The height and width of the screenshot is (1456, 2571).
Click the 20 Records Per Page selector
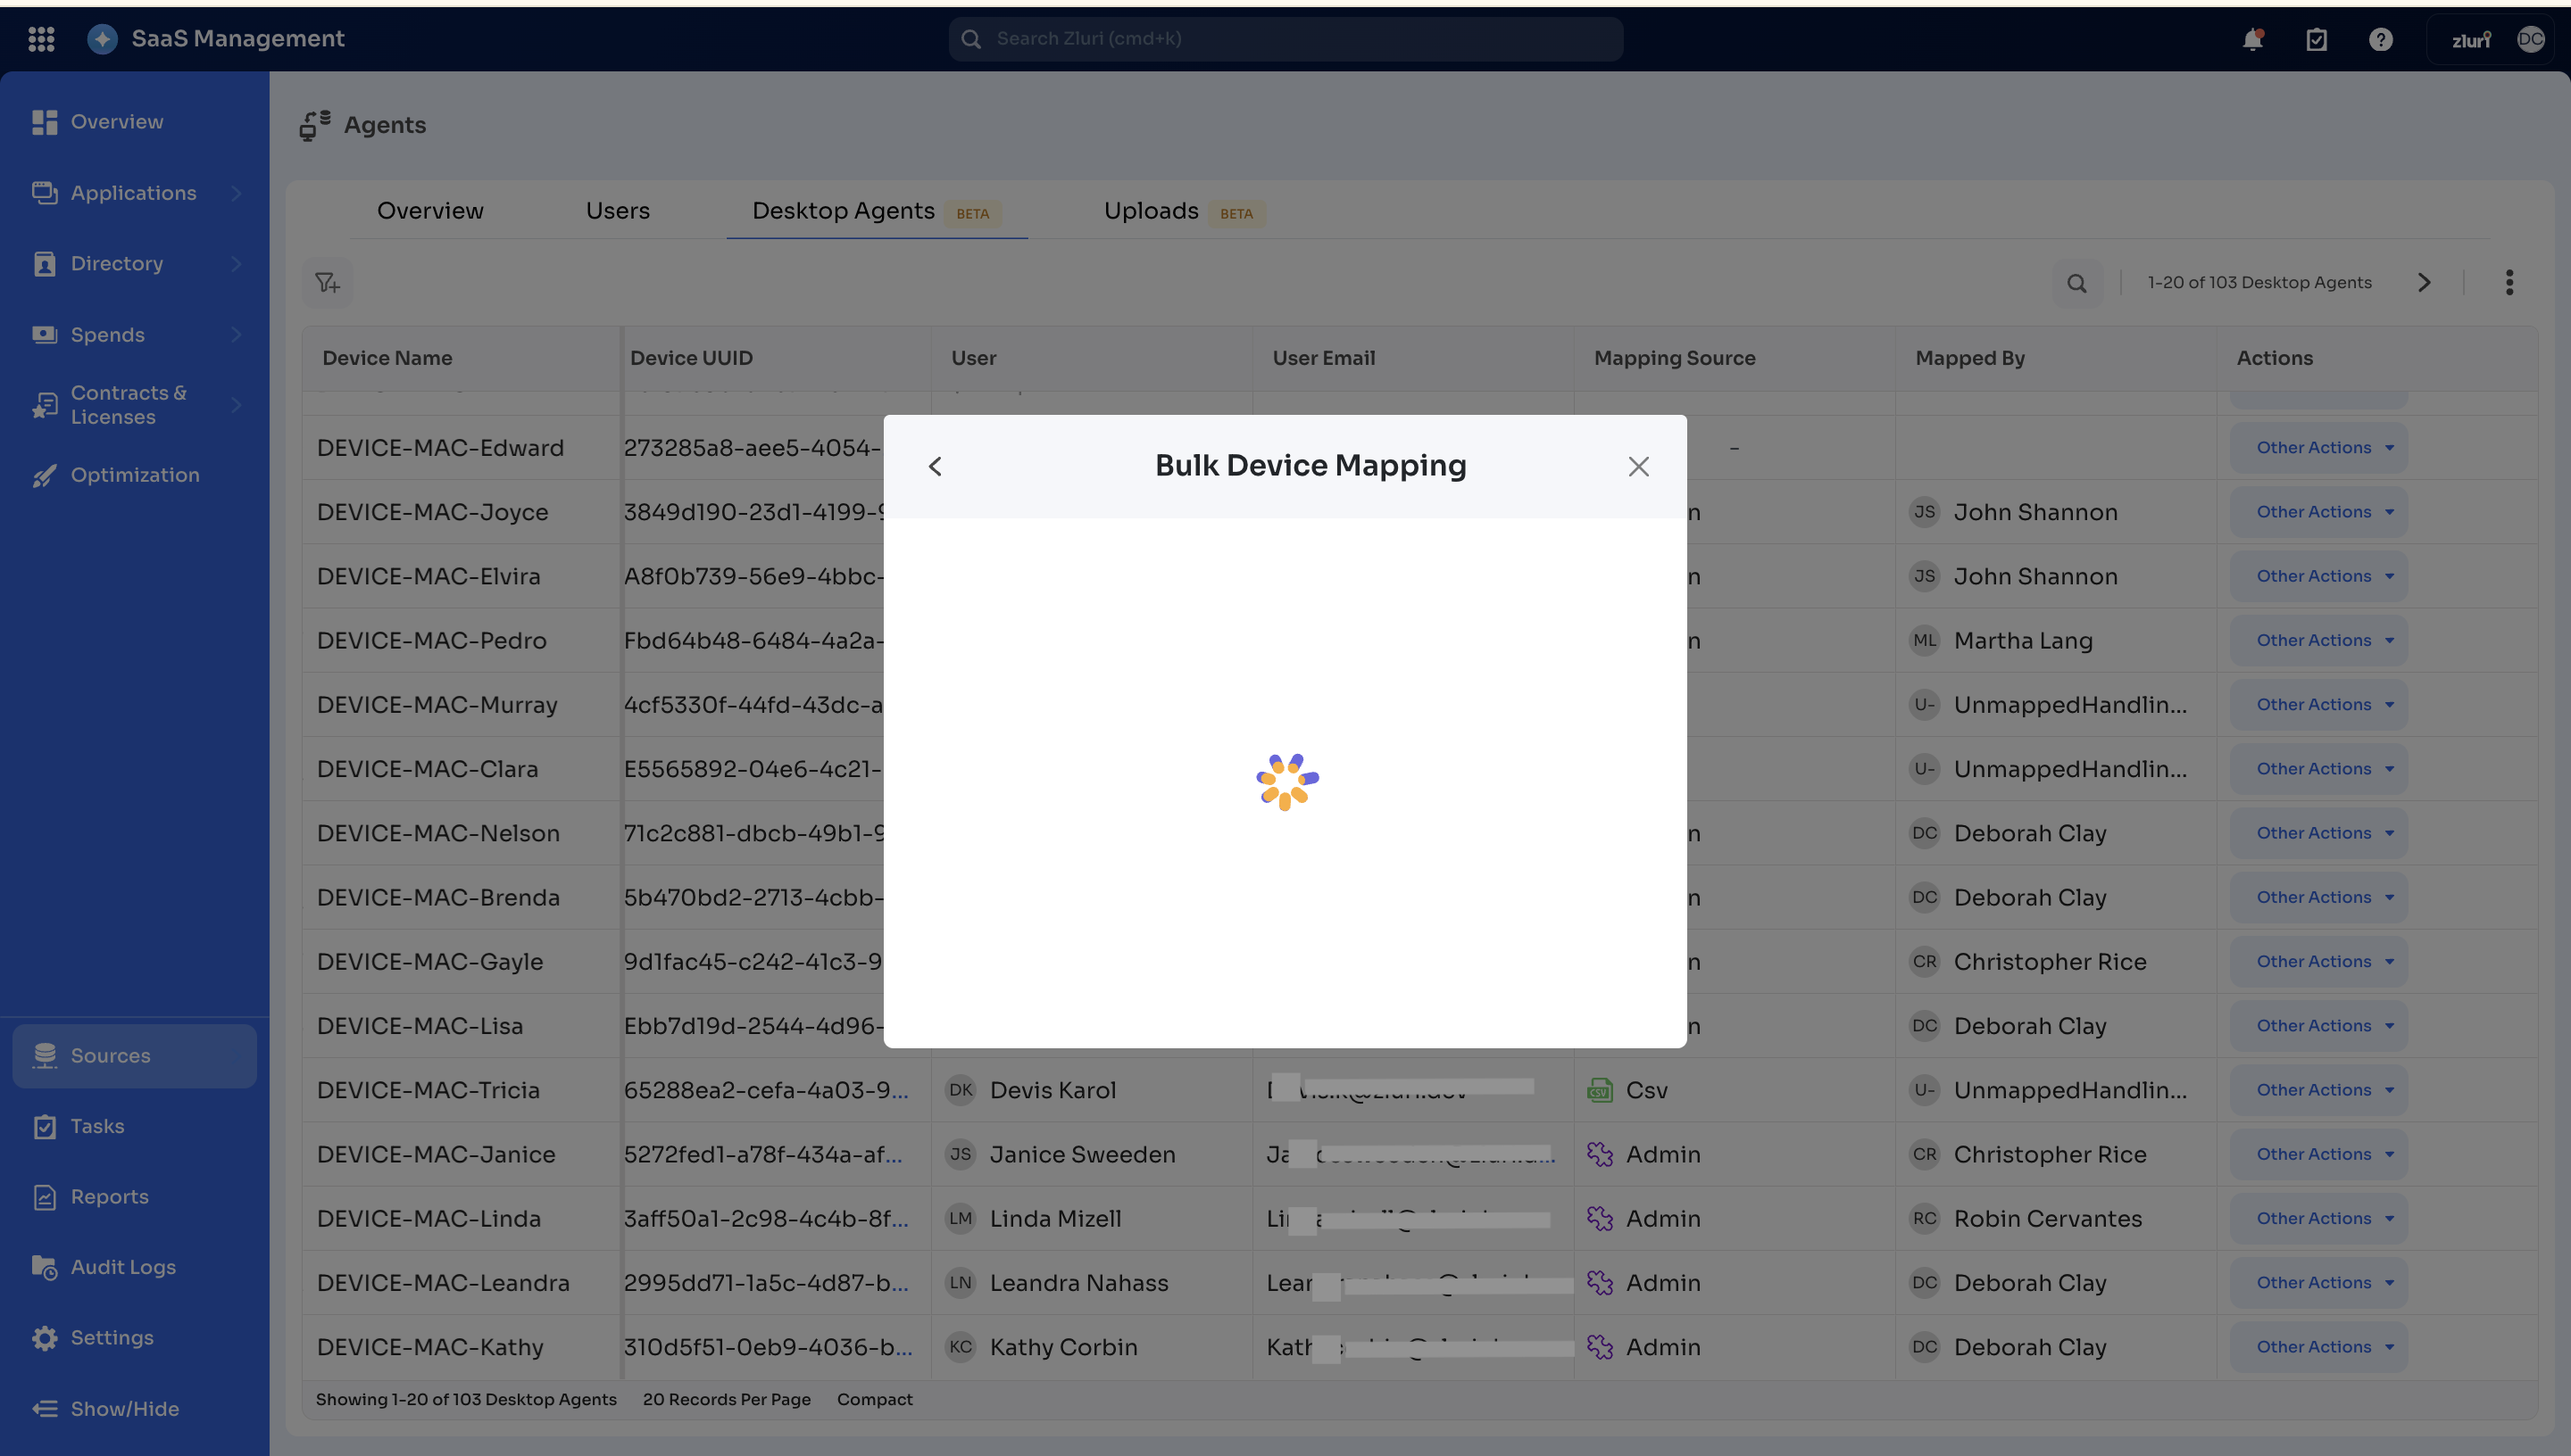point(727,1399)
